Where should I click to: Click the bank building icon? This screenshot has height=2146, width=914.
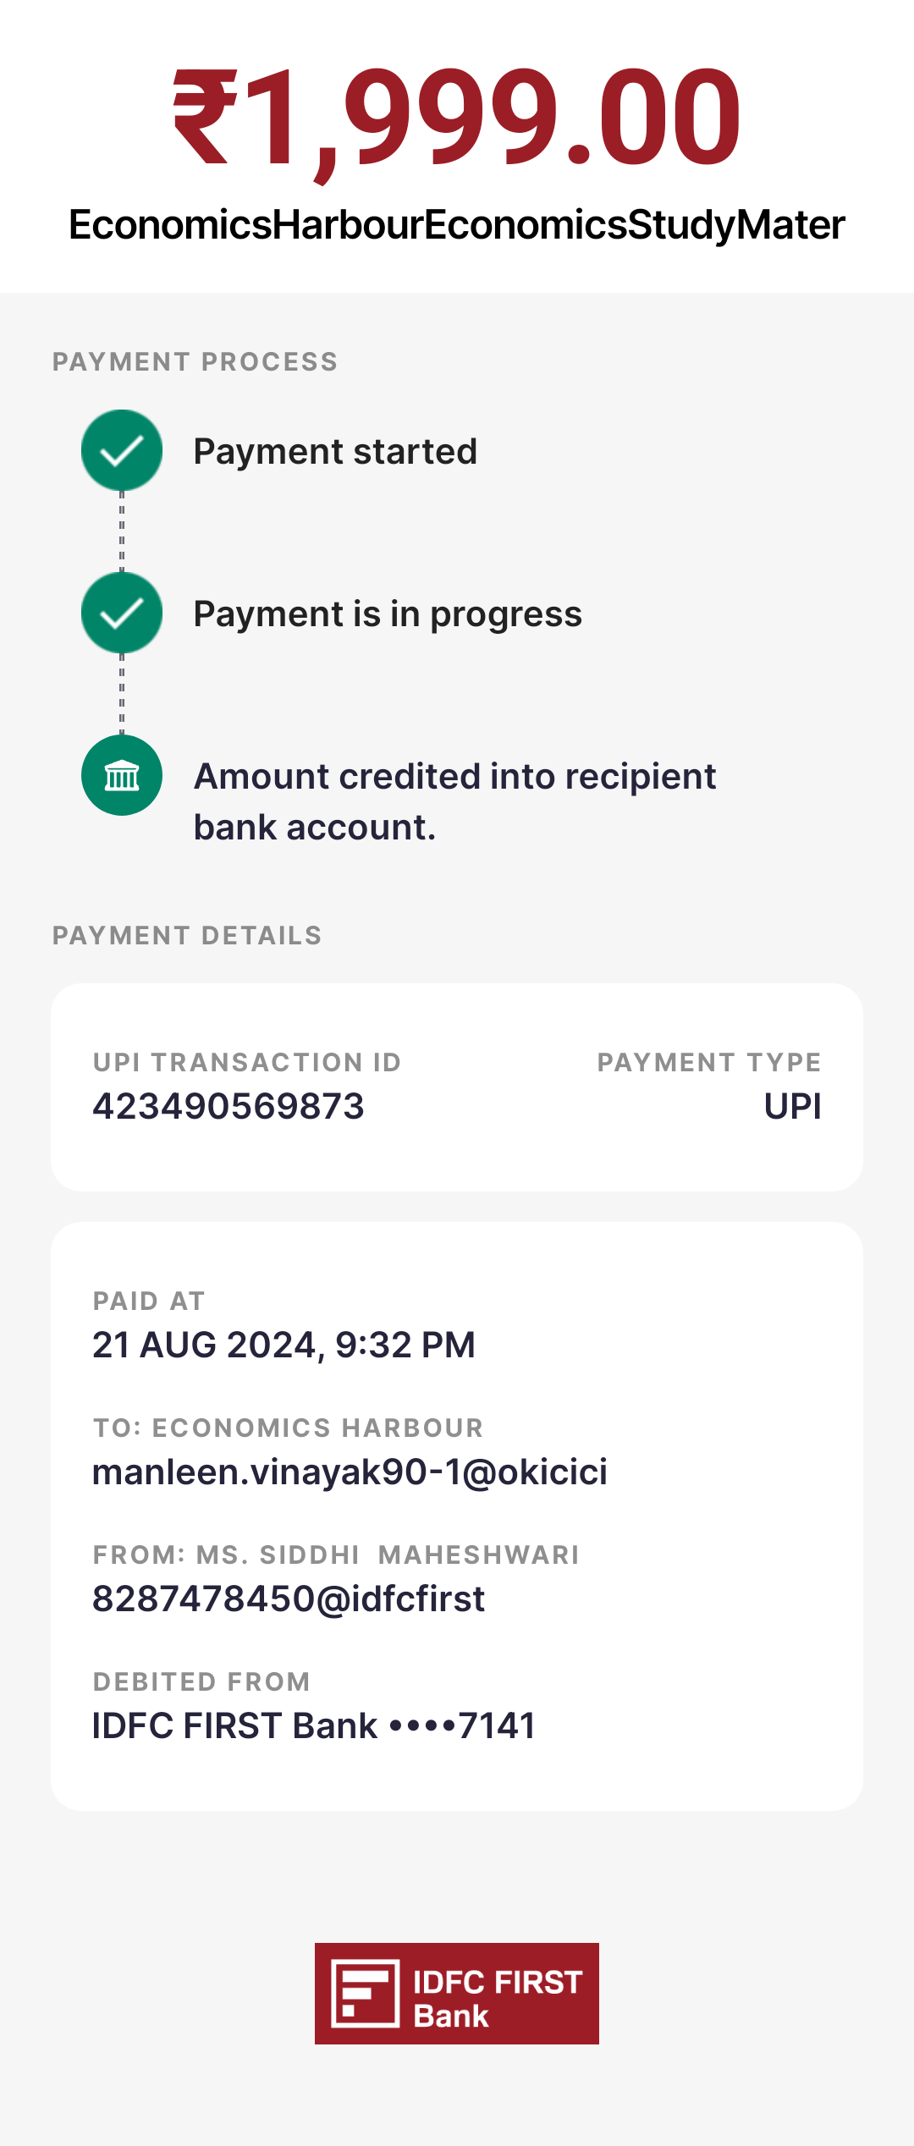122,775
